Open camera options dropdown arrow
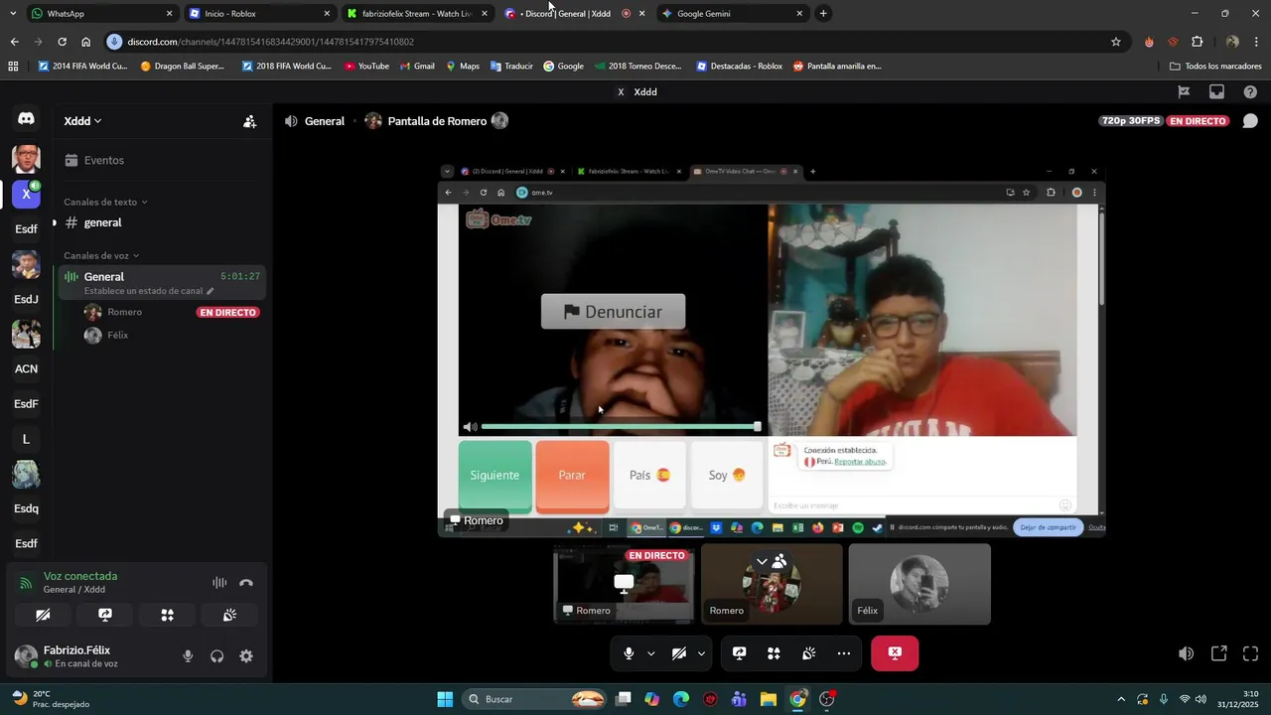The height and width of the screenshot is (715, 1271). coord(702,653)
